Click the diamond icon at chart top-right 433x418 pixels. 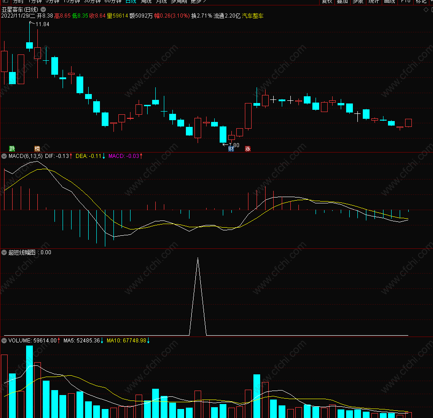click(x=426, y=9)
